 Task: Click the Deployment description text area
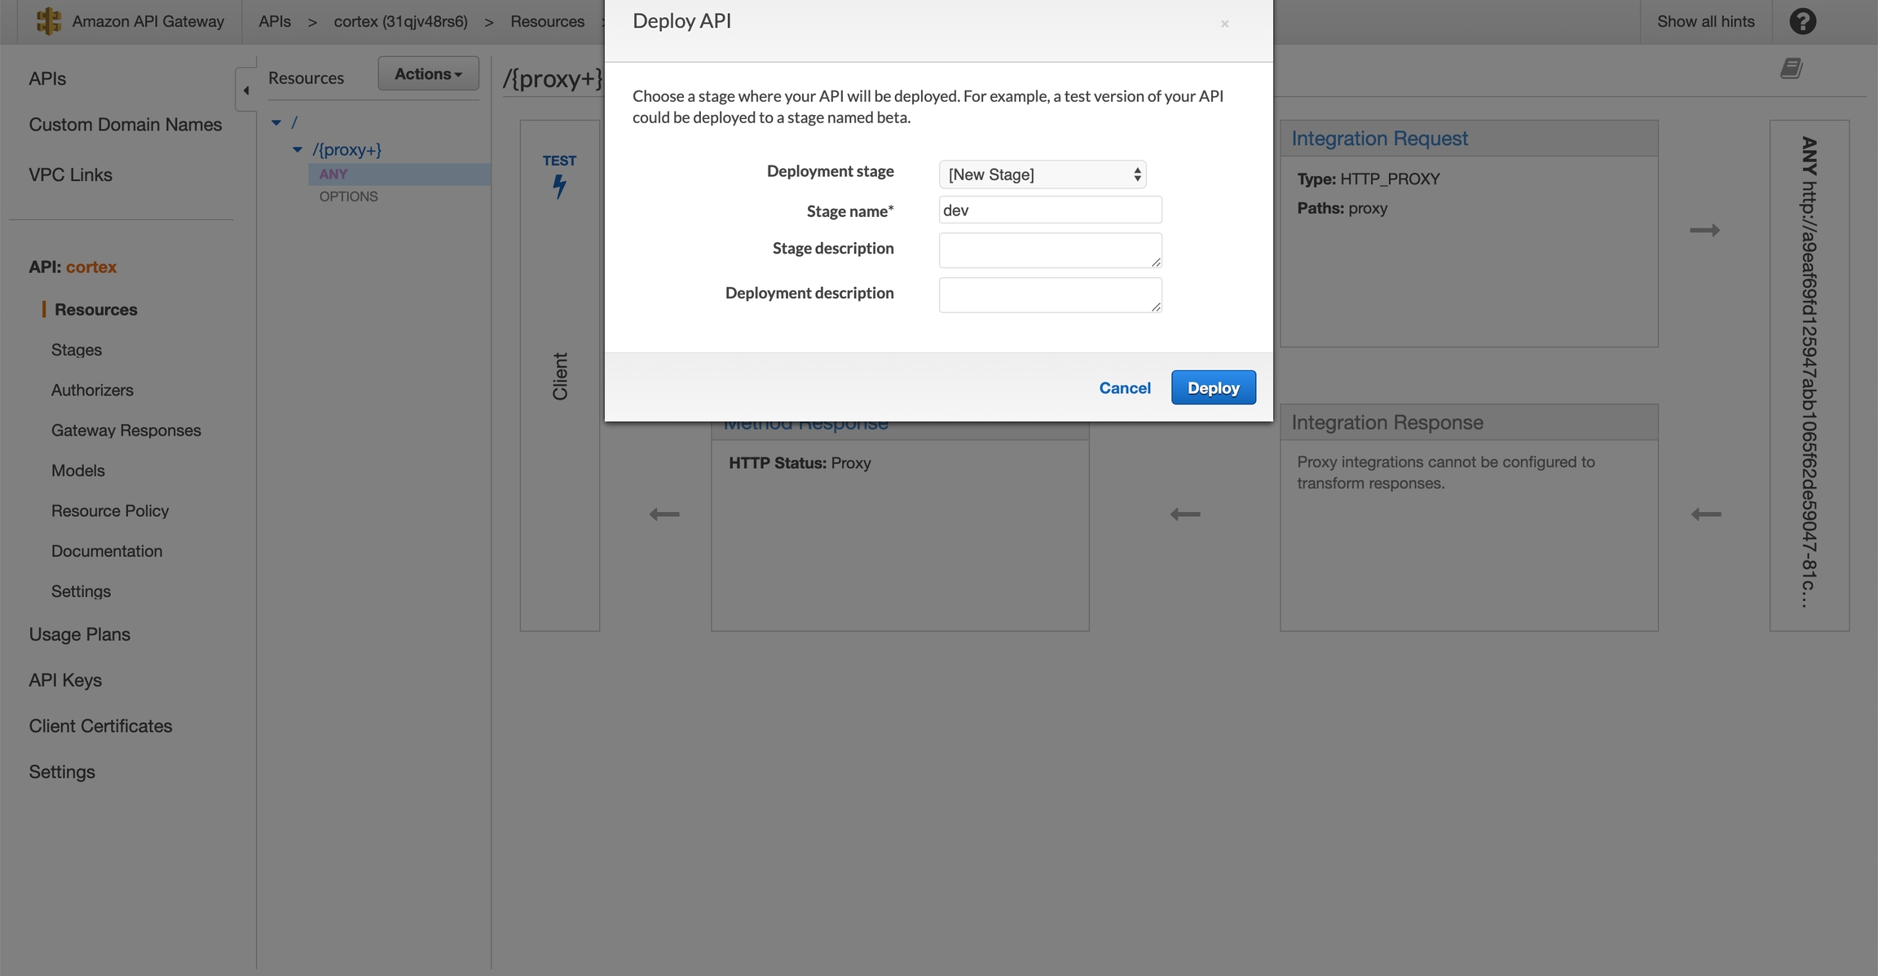coord(1050,294)
